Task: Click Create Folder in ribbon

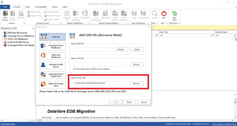Action: coord(52,12)
